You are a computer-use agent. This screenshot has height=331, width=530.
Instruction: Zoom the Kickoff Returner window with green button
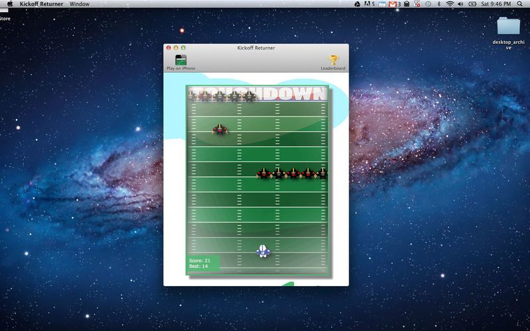pyautogui.click(x=184, y=48)
